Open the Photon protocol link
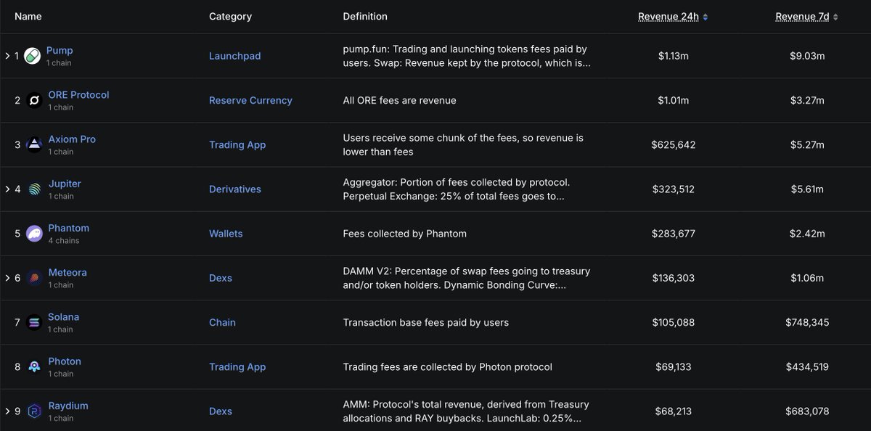Screen dimensions: 871x431 (x=65, y=361)
